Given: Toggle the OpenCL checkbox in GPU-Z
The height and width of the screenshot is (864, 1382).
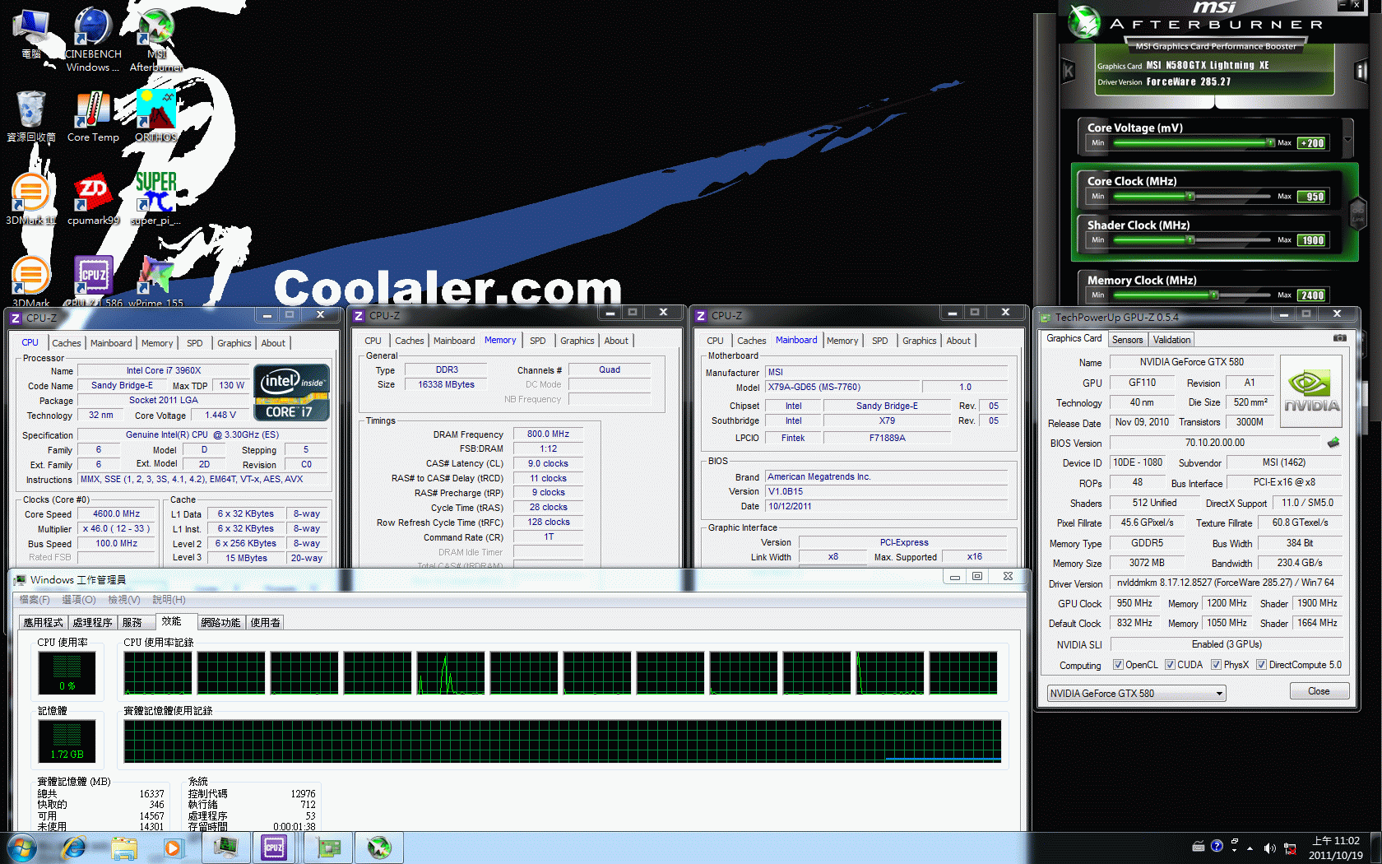Looking at the screenshot, I should 1118,665.
